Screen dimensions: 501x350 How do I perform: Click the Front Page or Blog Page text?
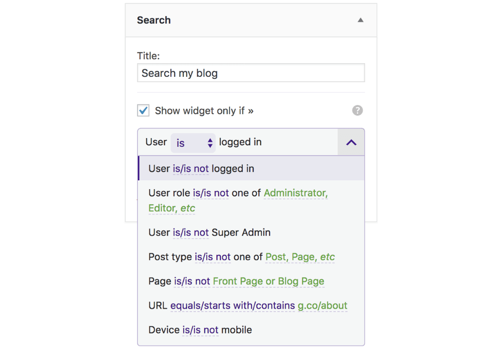click(x=269, y=281)
